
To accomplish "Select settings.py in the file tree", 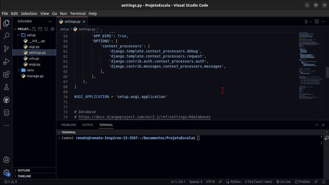I will 37,52.
